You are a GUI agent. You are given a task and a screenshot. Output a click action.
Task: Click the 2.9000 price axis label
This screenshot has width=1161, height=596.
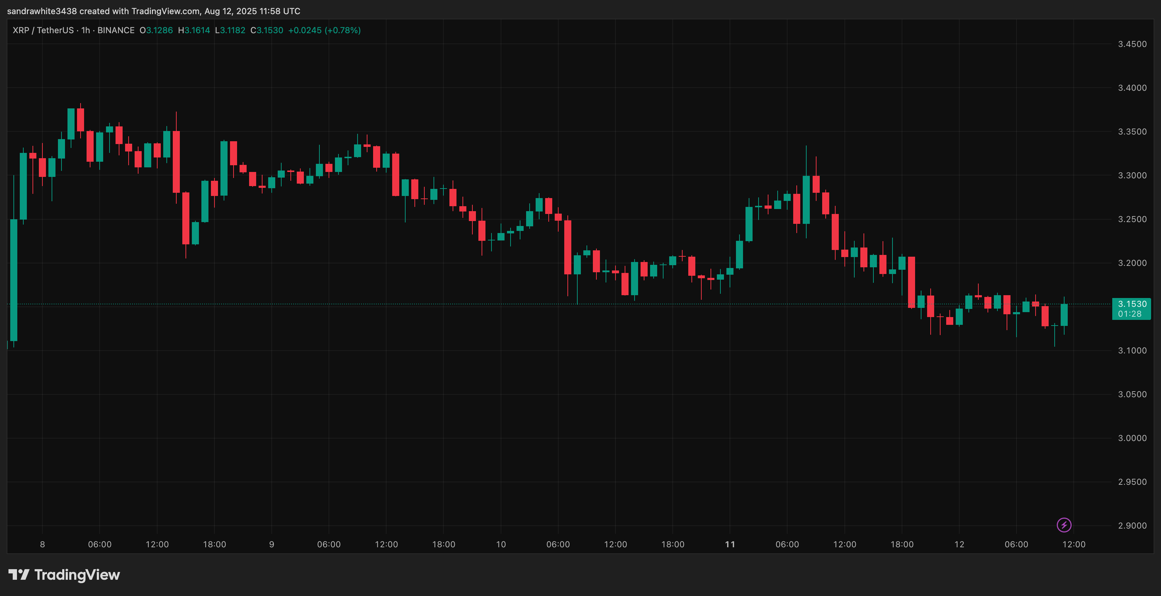1132,525
